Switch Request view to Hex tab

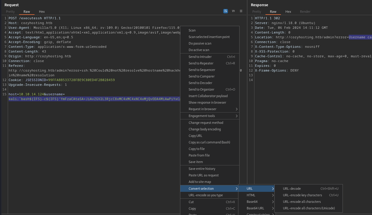42,12
